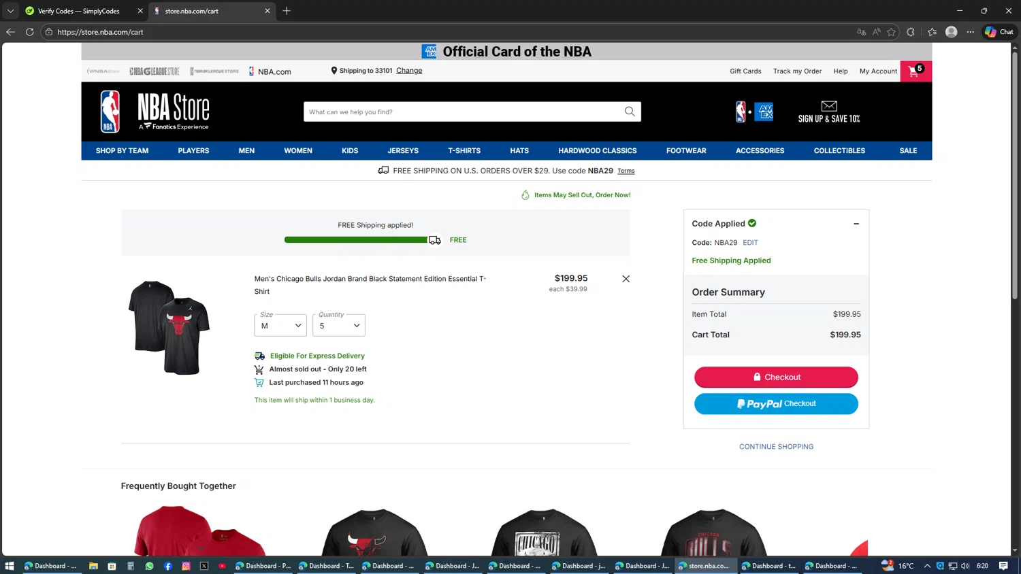Click the read aloud icon in address bar
The height and width of the screenshot is (574, 1021).
[876, 32]
